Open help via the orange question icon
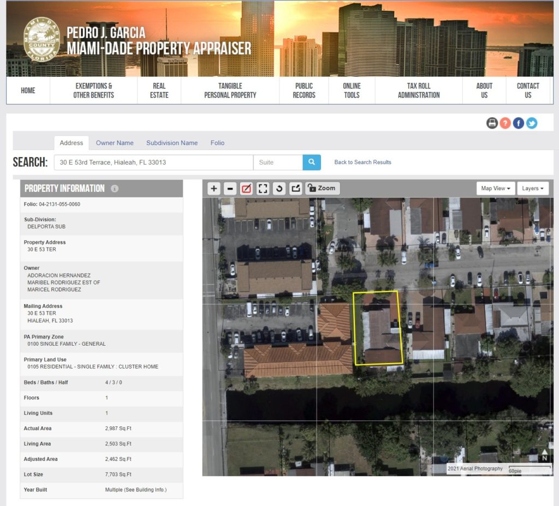This screenshot has width=559, height=506. click(x=505, y=123)
